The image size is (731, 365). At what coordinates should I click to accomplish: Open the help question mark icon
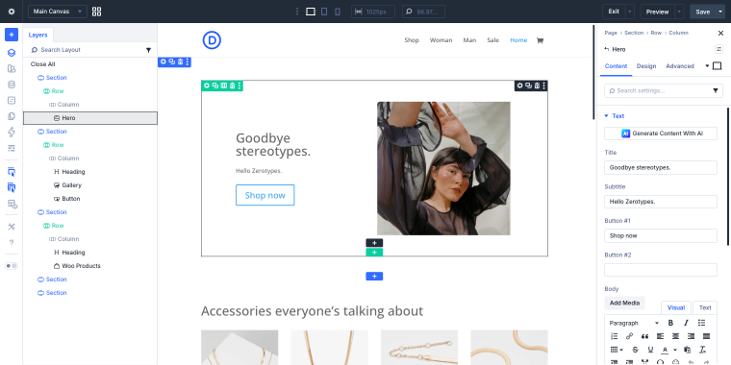[12, 243]
